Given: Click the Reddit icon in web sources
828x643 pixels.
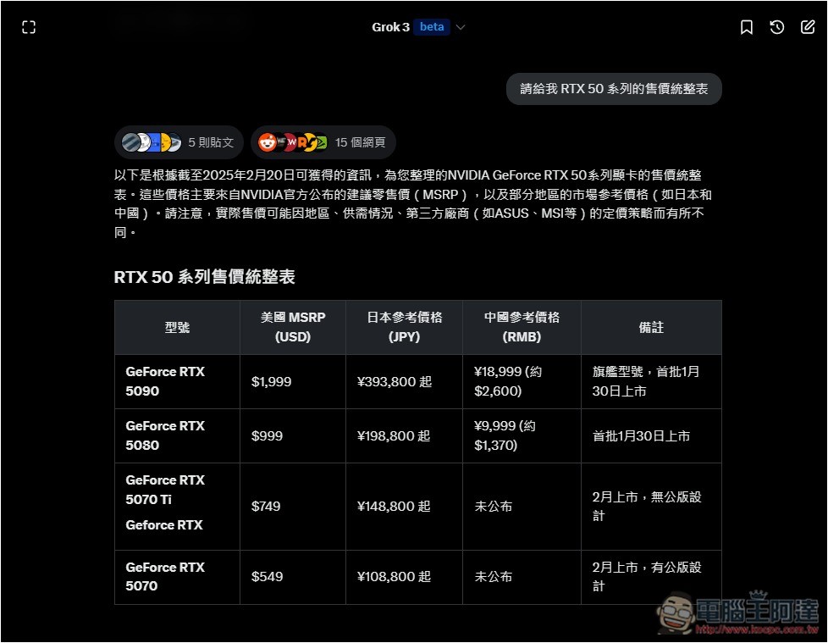Looking at the screenshot, I should pos(268,142).
